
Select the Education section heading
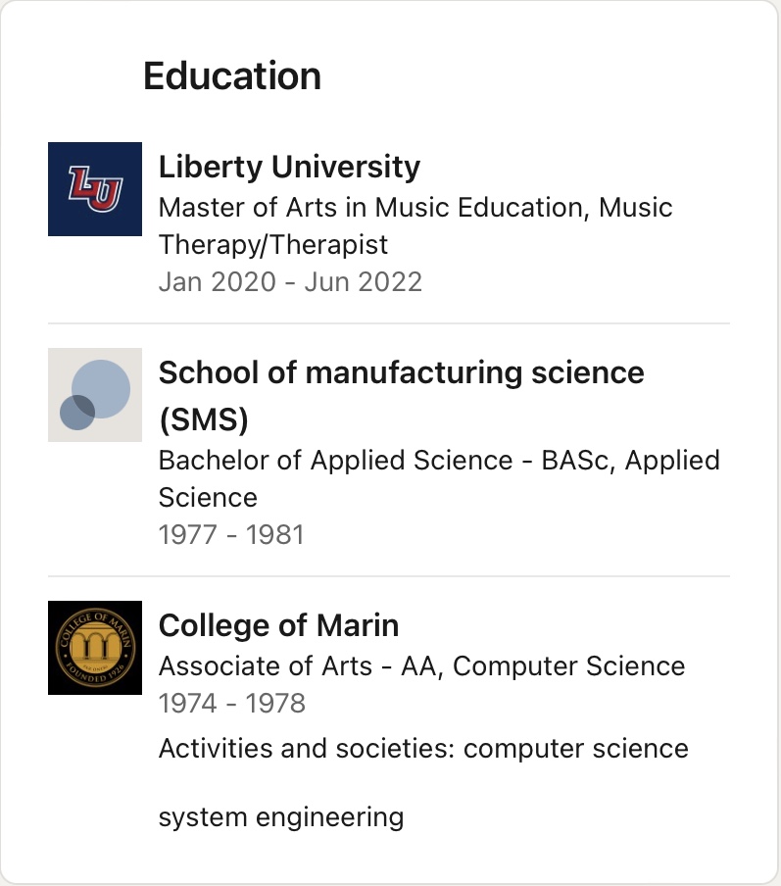tap(232, 75)
